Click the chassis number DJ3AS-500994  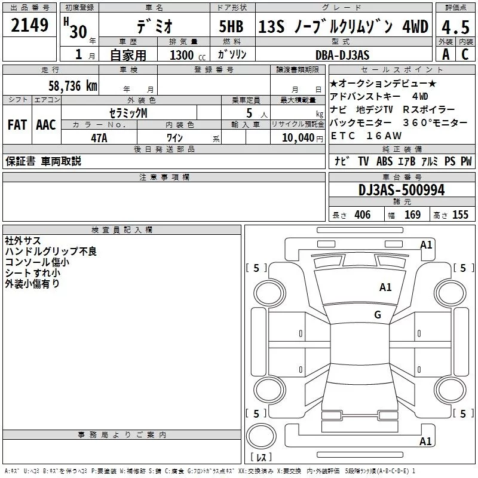(x=402, y=190)
